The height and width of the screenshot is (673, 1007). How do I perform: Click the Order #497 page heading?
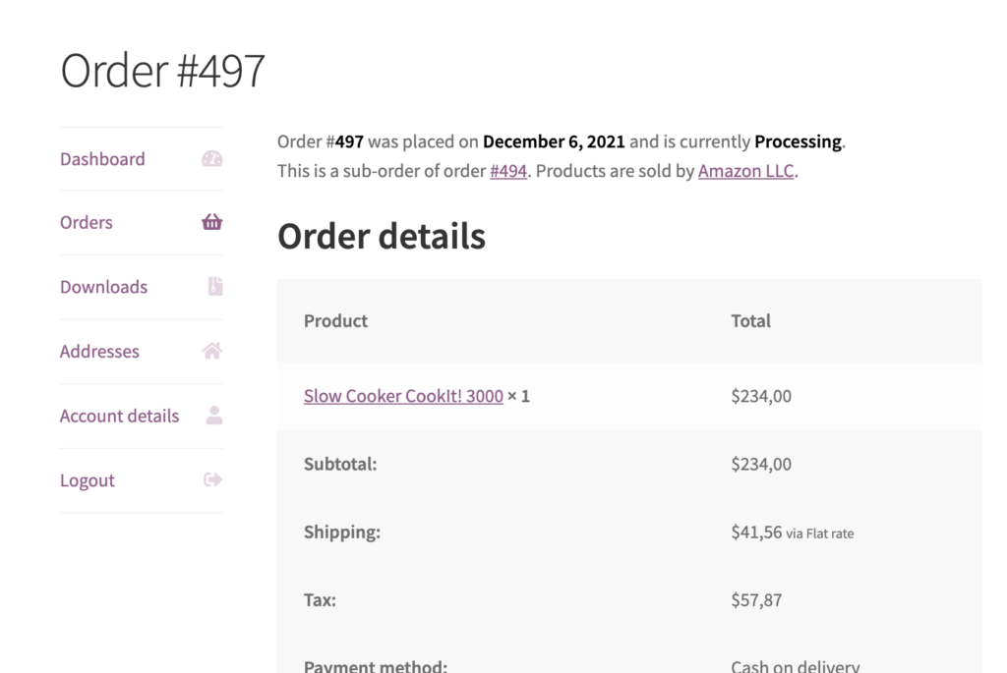tap(162, 70)
